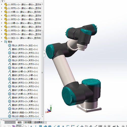Click the coincident icon of mate 重合1
This screenshot has width=127, height=127.
click(x=10, y=49)
